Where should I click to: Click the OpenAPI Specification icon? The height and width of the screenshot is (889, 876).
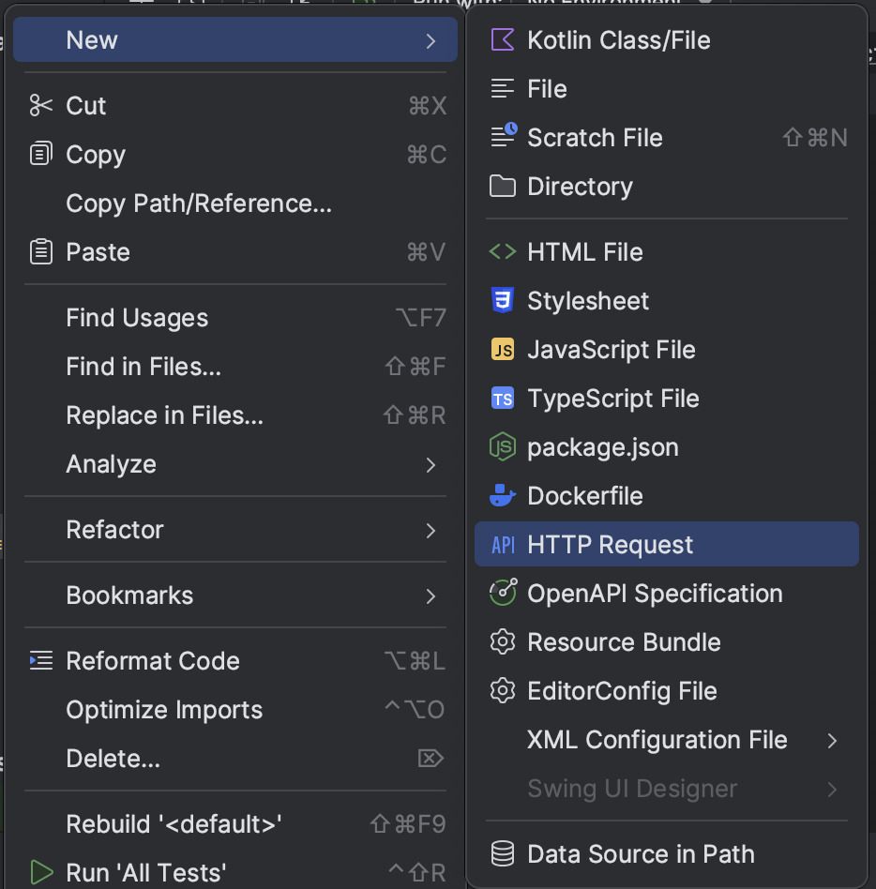tap(503, 593)
